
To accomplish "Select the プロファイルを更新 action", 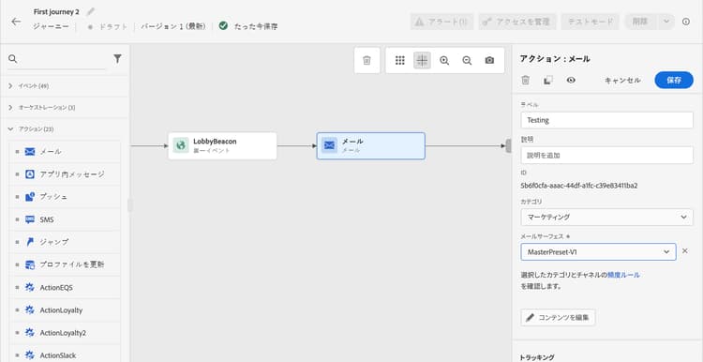I will 65,264.
